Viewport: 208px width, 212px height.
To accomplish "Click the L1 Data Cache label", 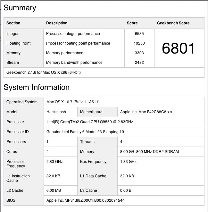I will [x=93, y=176].
